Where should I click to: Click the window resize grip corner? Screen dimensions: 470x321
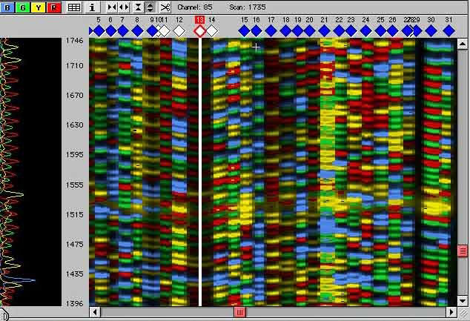(x=463, y=313)
